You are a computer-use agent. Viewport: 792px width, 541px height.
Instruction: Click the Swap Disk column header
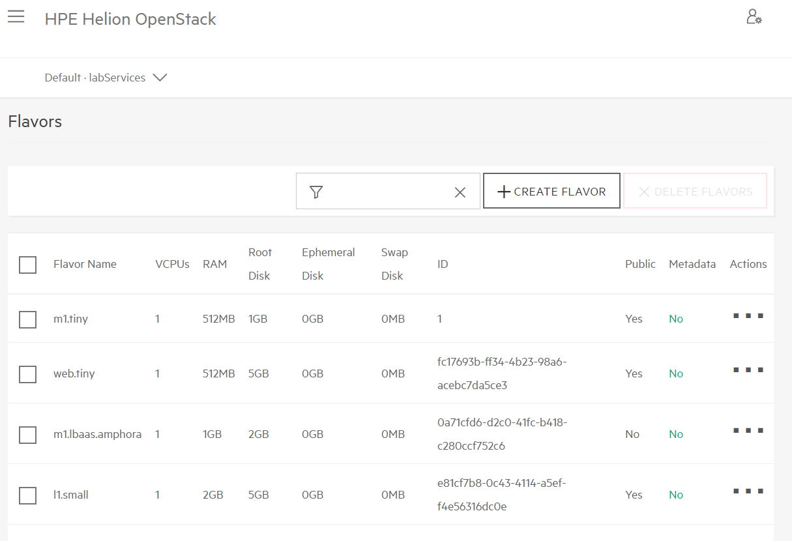point(394,264)
